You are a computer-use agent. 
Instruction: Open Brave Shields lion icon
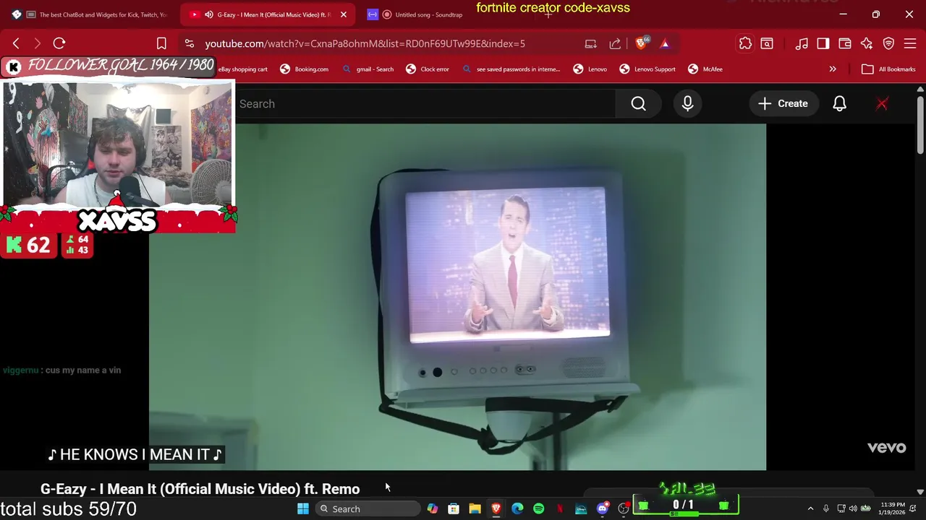coord(641,43)
